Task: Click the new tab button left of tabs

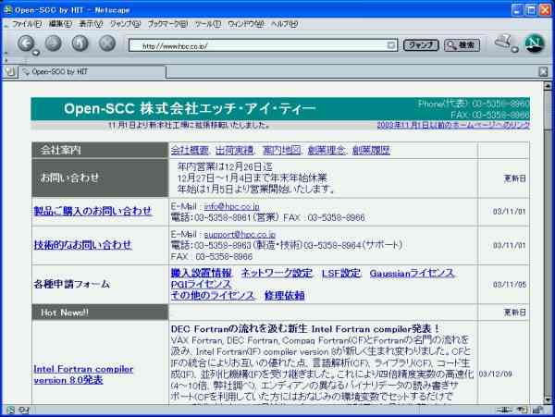Action: 9,71
